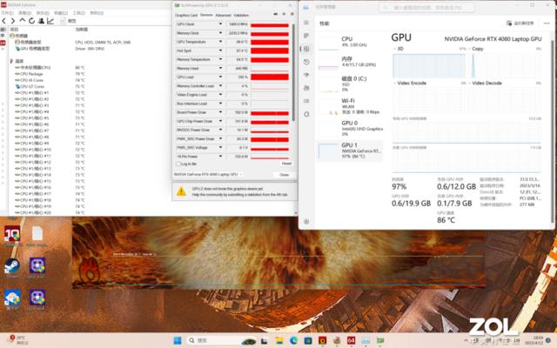The height and width of the screenshot is (348, 557).
Task: Open GPU Load sensor dropdown
Action: (x=220, y=77)
